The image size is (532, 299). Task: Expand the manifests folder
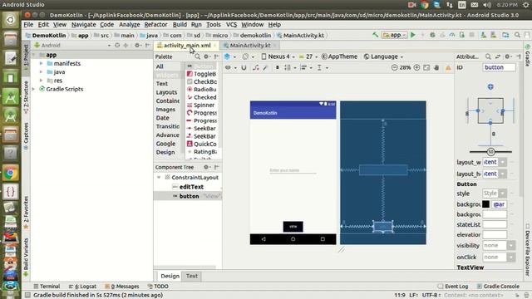click(41, 63)
